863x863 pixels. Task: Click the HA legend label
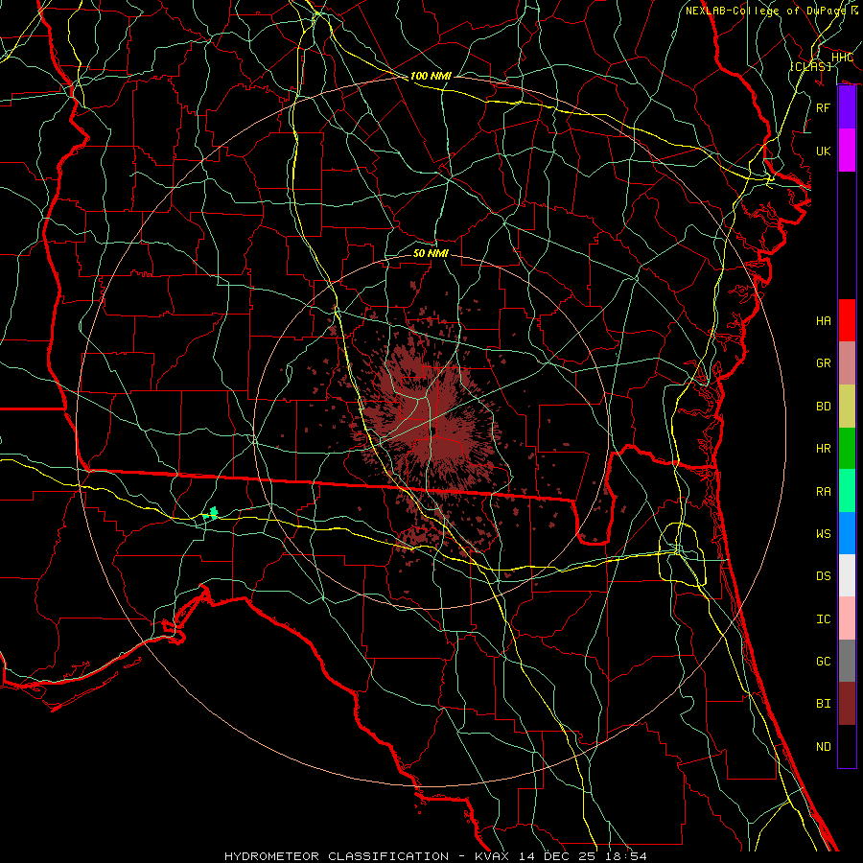tap(824, 320)
